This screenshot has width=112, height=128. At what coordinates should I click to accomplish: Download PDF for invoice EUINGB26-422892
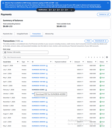[x=46, y=90]
